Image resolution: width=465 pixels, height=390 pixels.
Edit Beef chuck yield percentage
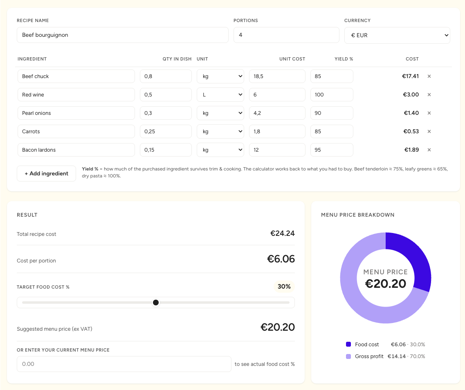[332, 76]
